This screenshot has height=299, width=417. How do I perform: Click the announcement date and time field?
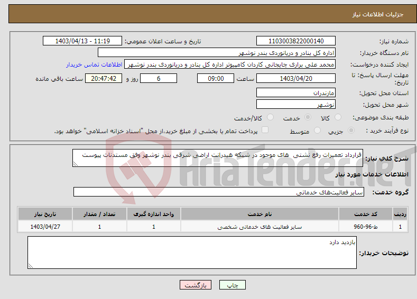click(82, 41)
